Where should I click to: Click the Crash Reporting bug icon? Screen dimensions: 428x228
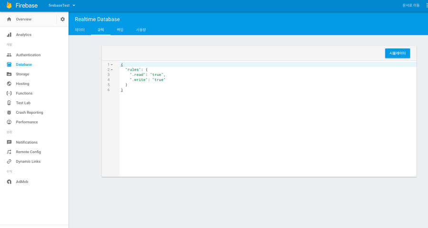pyautogui.click(x=9, y=112)
